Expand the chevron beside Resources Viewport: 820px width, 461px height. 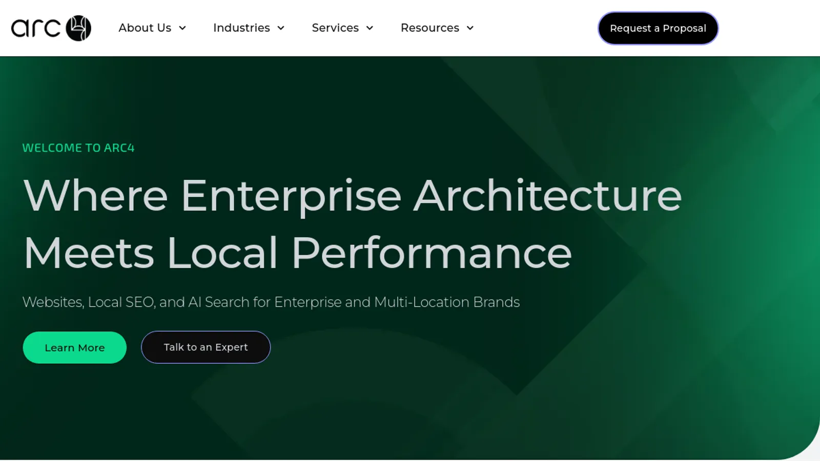pyautogui.click(x=470, y=28)
